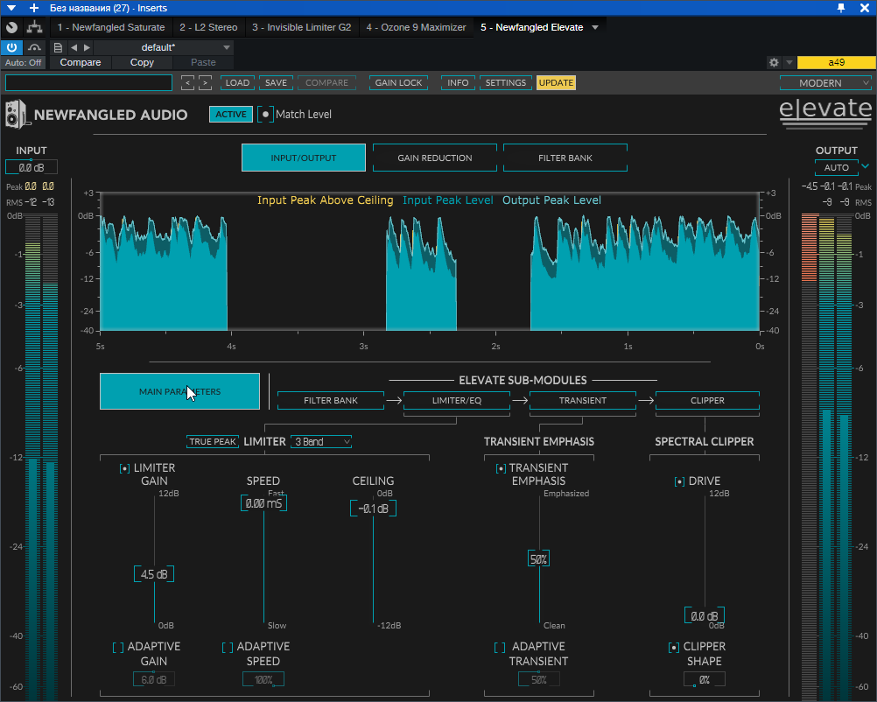Toggle the DRIVE checkbox
The width and height of the screenshot is (877, 702).
click(679, 481)
